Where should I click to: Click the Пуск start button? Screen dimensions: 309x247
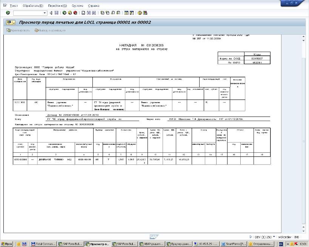(7, 244)
